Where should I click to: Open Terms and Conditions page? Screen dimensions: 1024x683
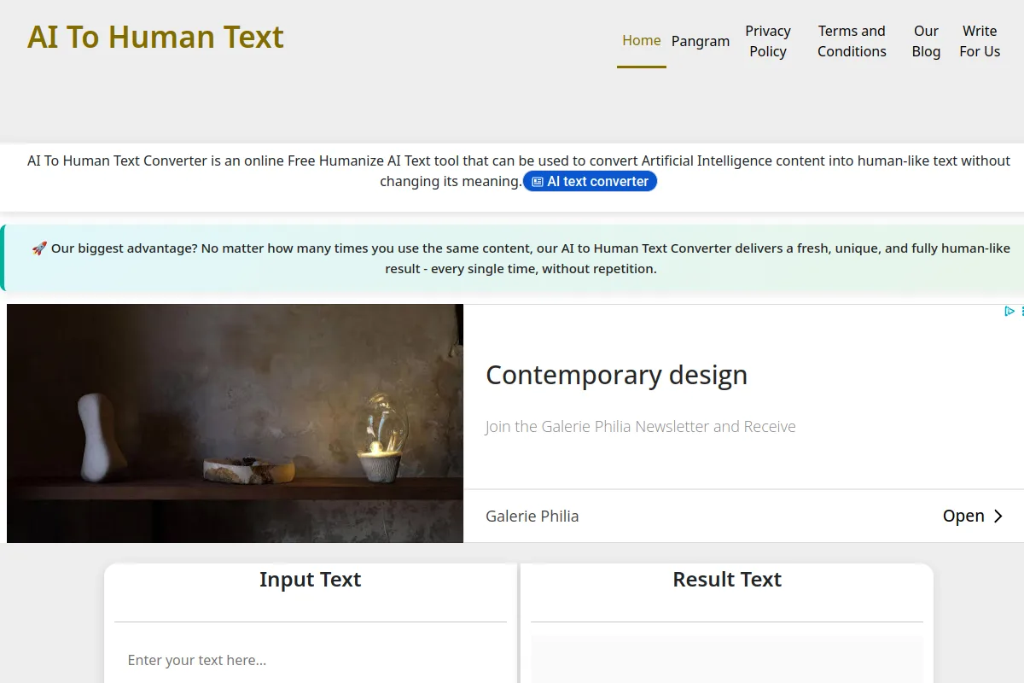(x=852, y=41)
